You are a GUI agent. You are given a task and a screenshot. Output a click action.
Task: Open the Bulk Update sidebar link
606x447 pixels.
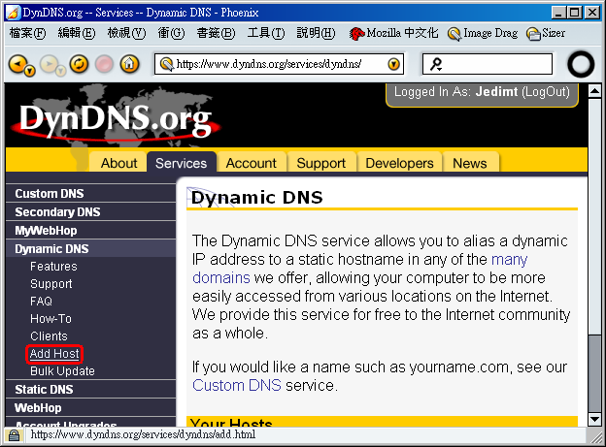tap(62, 371)
